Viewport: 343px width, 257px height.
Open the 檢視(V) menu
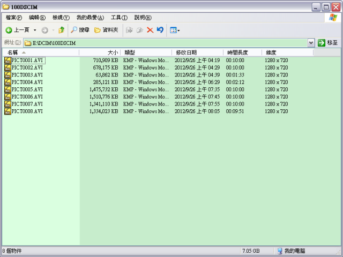pos(61,18)
